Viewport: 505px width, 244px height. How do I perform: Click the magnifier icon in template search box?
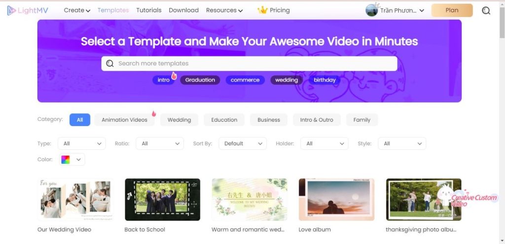click(x=110, y=64)
